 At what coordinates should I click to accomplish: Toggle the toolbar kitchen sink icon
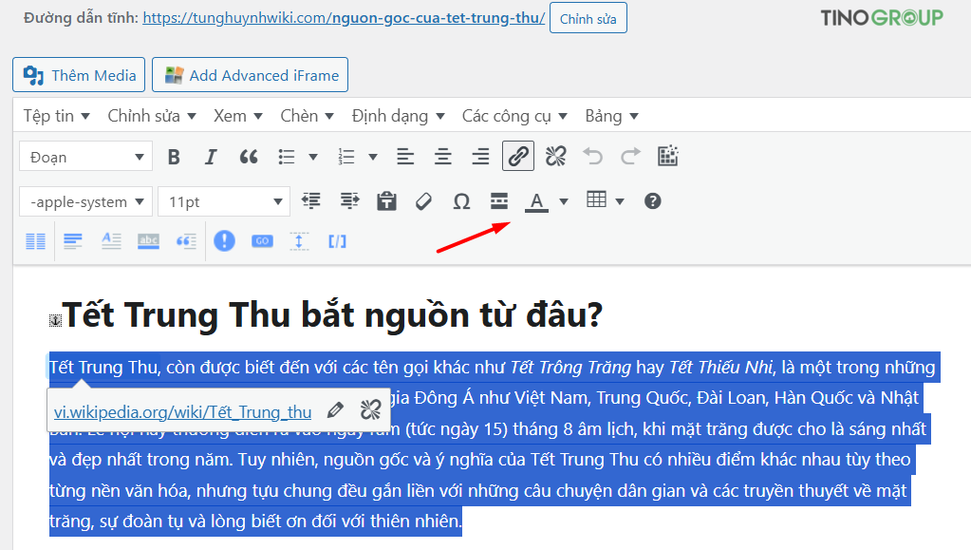[667, 156]
